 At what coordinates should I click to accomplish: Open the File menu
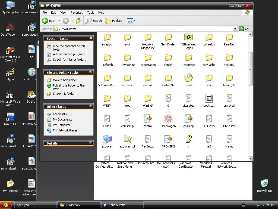click(x=45, y=13)
